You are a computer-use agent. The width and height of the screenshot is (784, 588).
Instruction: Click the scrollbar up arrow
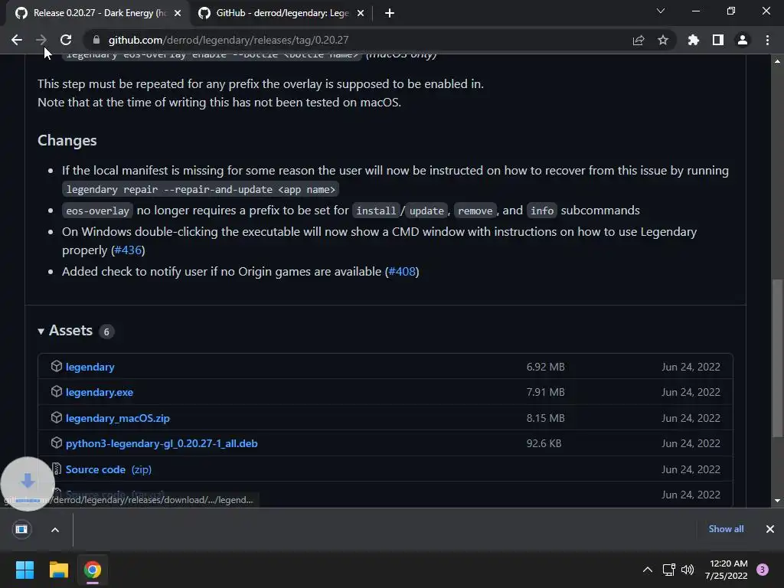777,61
